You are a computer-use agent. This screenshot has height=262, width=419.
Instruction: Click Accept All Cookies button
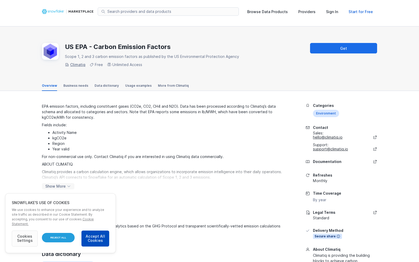coord(95,238)
